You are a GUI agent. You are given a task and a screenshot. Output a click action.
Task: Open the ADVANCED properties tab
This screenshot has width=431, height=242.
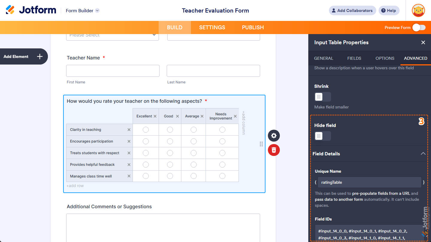pos(416,58)
